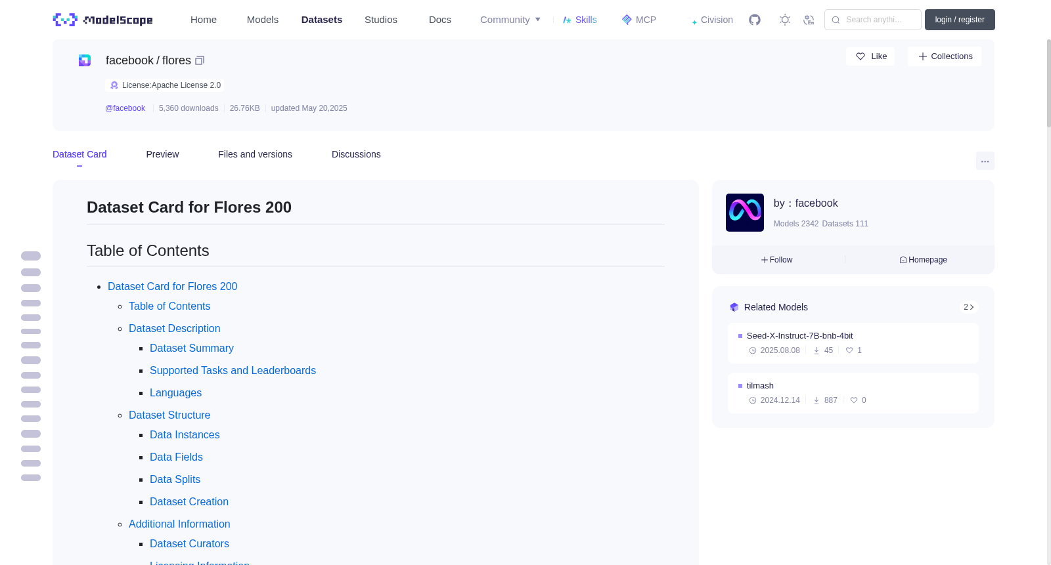Jump to the Languages section

(175, 393)
